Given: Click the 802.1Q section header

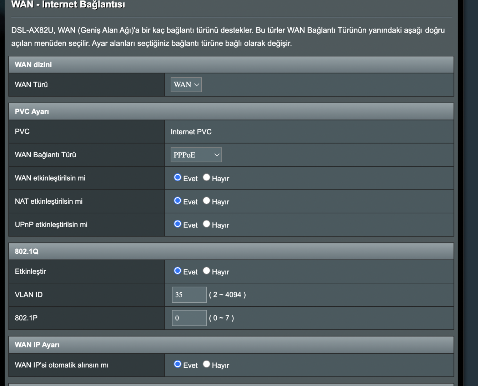Looking at the screenshot, I should [26, 251].
